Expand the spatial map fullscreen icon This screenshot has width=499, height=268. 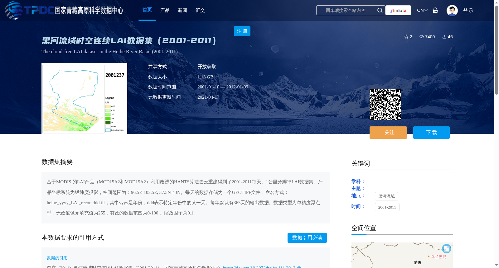click(447, 249)
